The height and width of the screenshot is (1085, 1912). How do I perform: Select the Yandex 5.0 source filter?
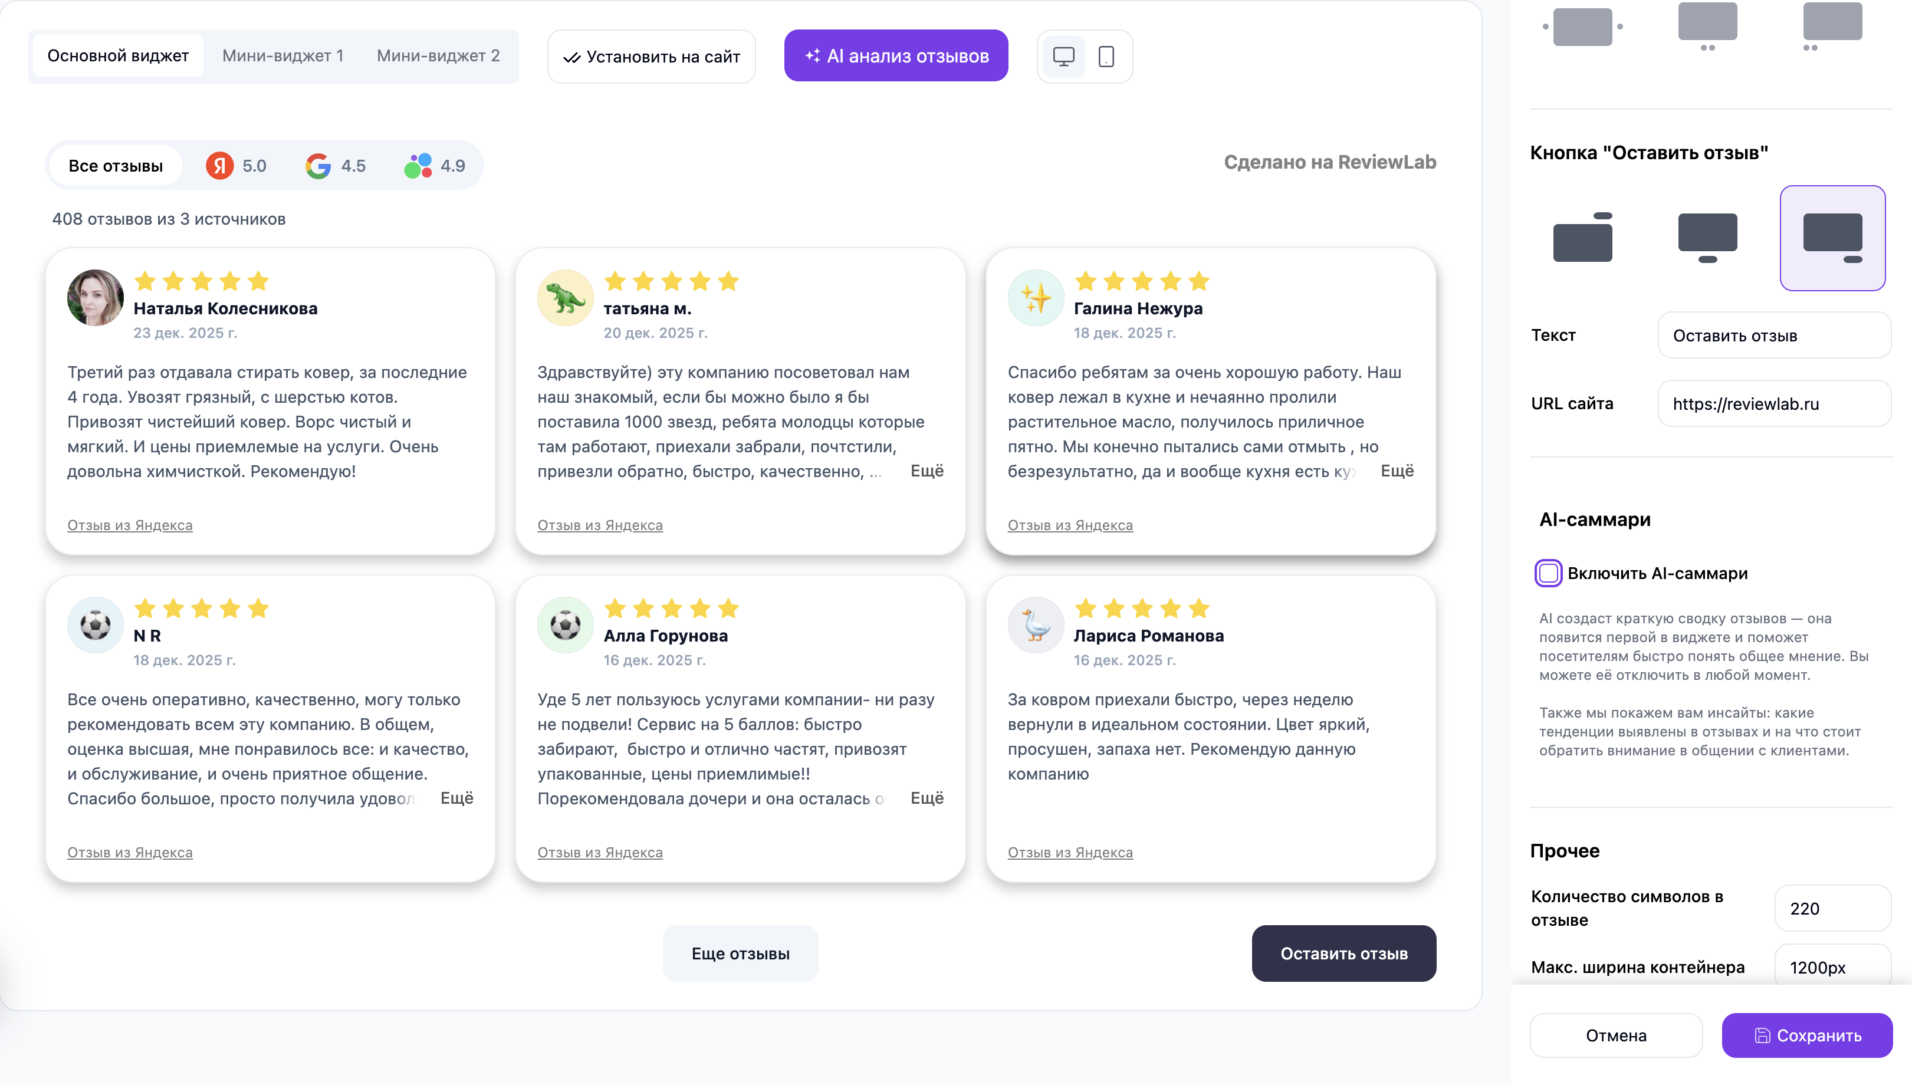pos(235,166)
